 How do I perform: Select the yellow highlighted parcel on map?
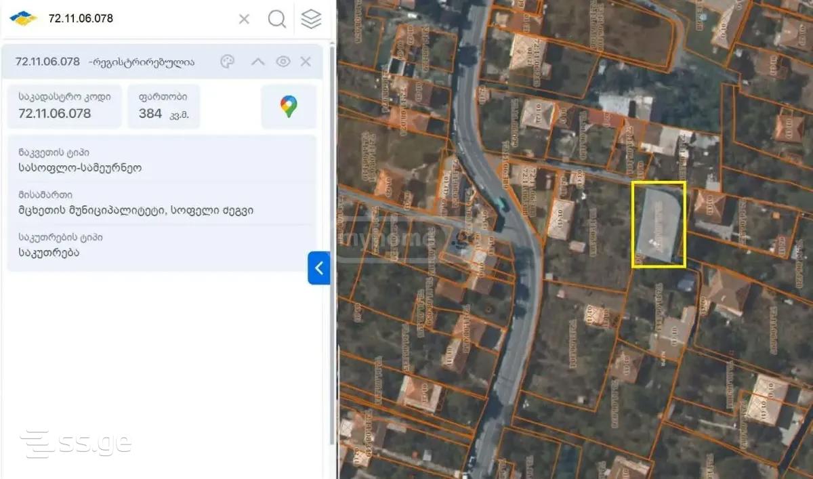tap(659, 224)
